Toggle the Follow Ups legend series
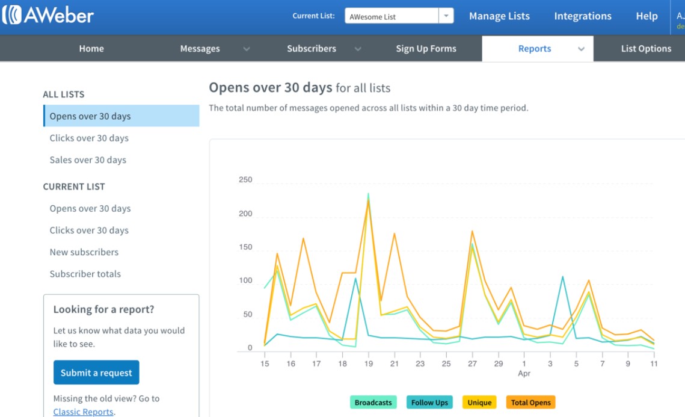Image resolution: width=685 pixels, height=417 pixels. [x=429, y=403]
